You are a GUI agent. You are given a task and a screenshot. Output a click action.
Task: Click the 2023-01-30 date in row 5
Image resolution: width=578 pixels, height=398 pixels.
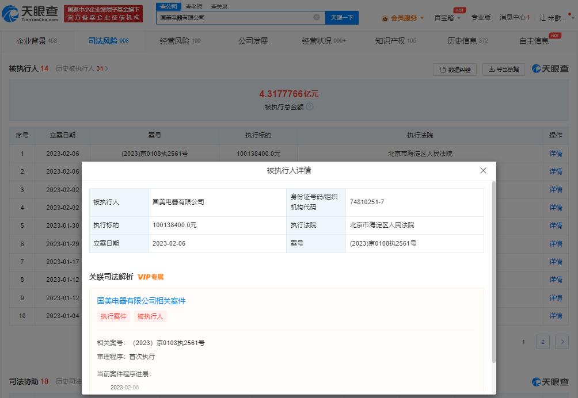point(62,225)
